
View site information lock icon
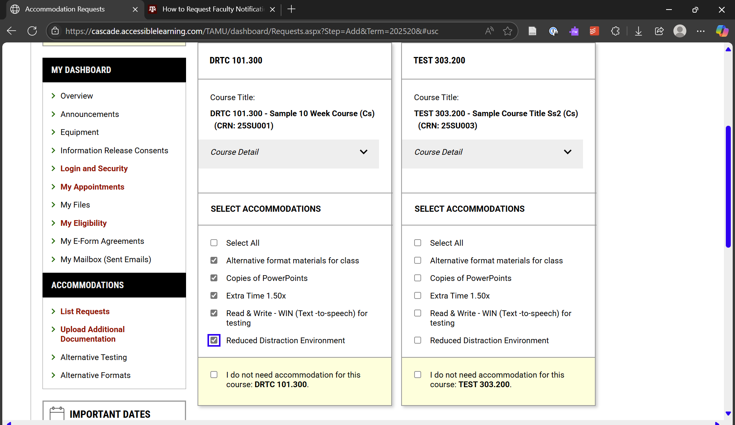pyautogui.click(x=55, y=31)
